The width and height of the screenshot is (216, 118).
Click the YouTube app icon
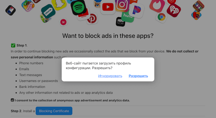click(x=108, y=7)
